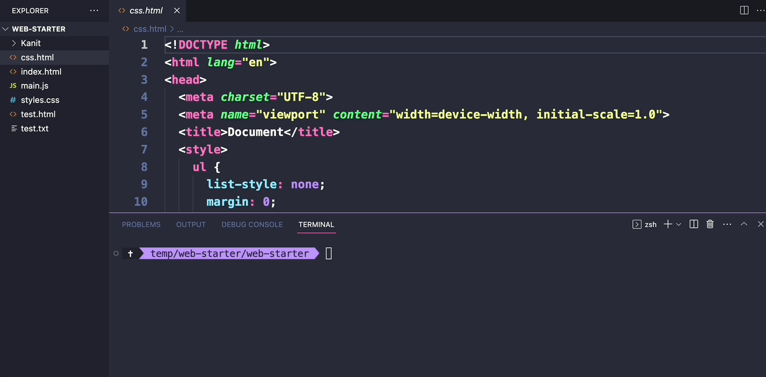Open Explorer more actions ellipsis
Screen dimensions: 766x377
coord(94,10)
